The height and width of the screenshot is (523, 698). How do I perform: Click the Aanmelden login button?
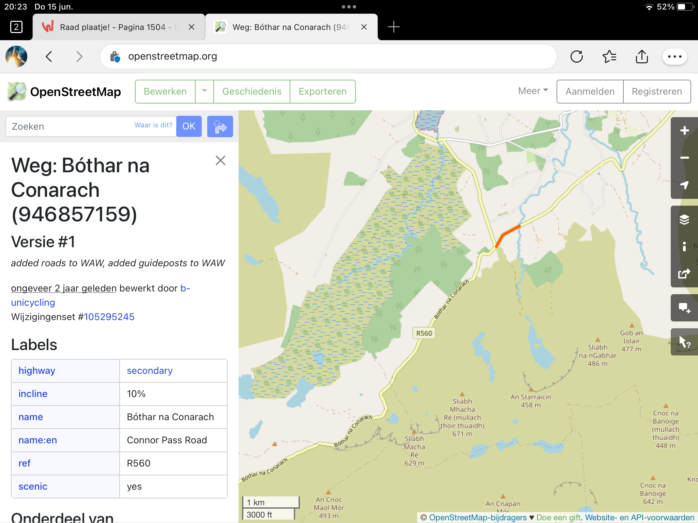click(x=590, y=92)
